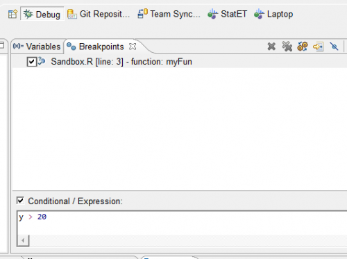Viewport: 347px width, 259px height.
Task: Toggle skip all breakpoints icon
Action: (x=334, y=47)
